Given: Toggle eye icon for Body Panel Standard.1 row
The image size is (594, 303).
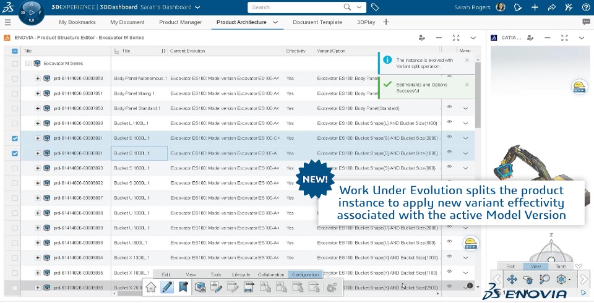Looking at the screenshot, I should click(449, 107).
